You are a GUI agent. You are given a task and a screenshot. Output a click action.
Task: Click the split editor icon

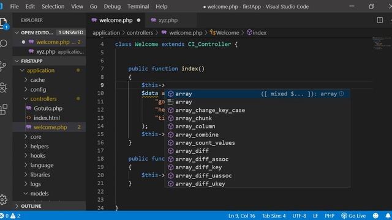[380, 20]
